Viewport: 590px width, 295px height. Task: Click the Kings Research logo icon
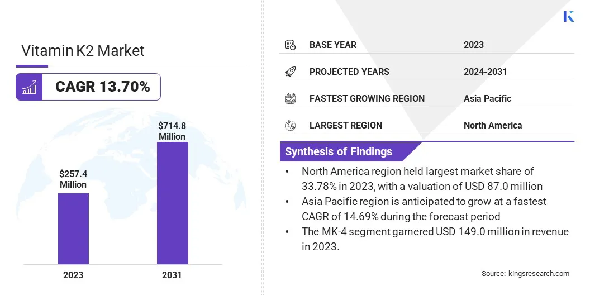(x=569, y=16)
